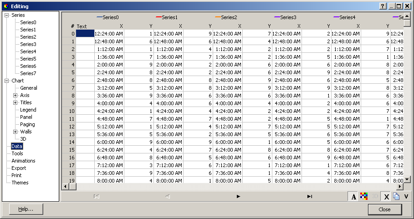Open the Tools tree item
This screenshot has width=414, height=219.
17,153
